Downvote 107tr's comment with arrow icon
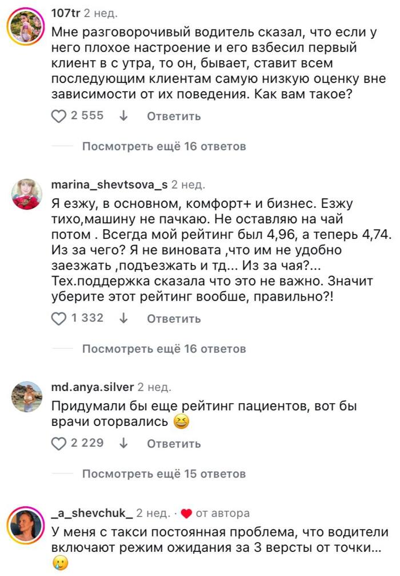Image resolution: width=400 pixels, height=576 pixels. click(123, 116)
